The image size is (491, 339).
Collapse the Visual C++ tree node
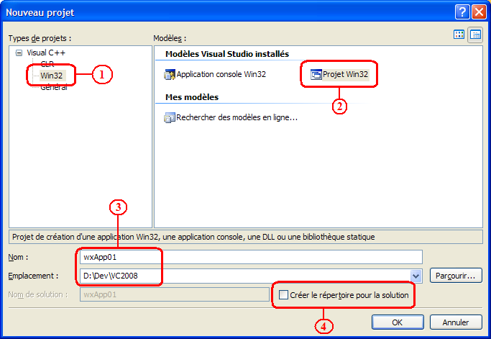[x=19, y=53]
